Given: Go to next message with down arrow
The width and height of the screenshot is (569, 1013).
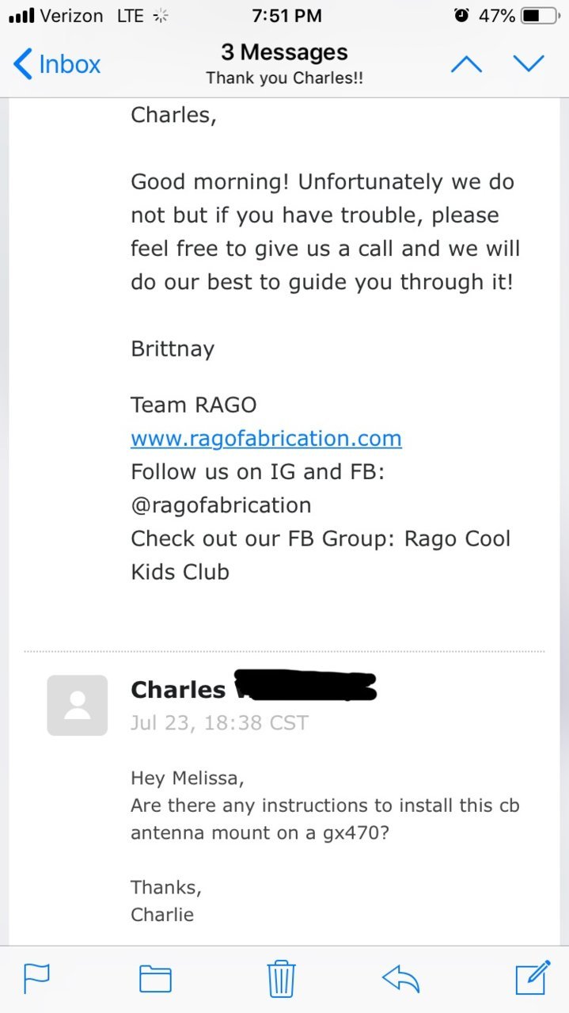Looking at the screenshot, I should click(x=529, y=64).
